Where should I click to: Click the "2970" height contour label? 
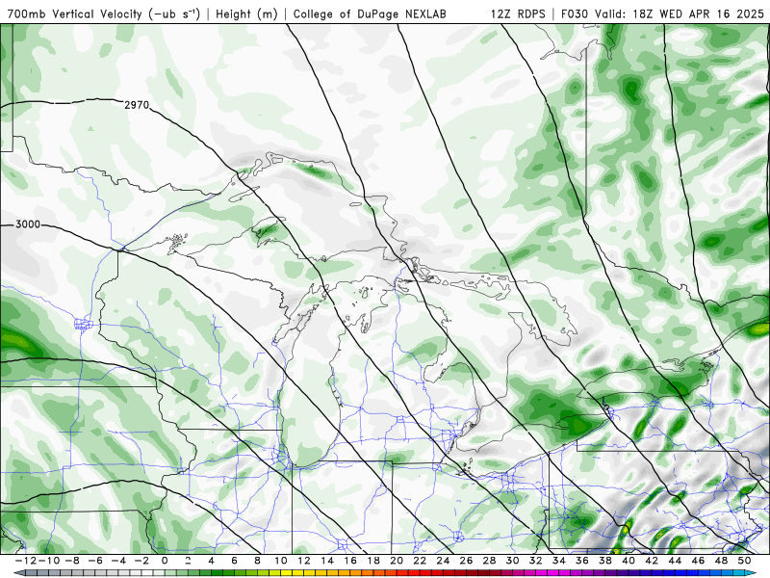pos(137,105)
